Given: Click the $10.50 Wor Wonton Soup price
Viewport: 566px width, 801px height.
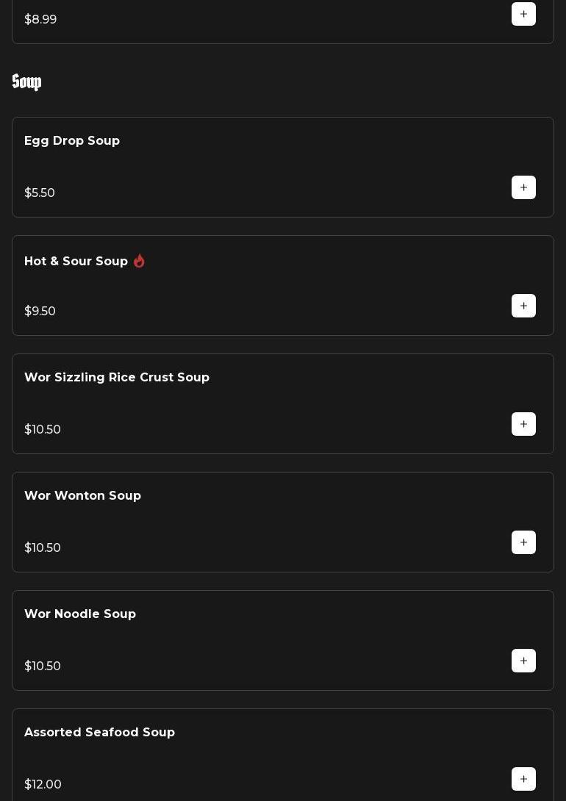Looking at the screenshot, I should (x=43, y=547).
